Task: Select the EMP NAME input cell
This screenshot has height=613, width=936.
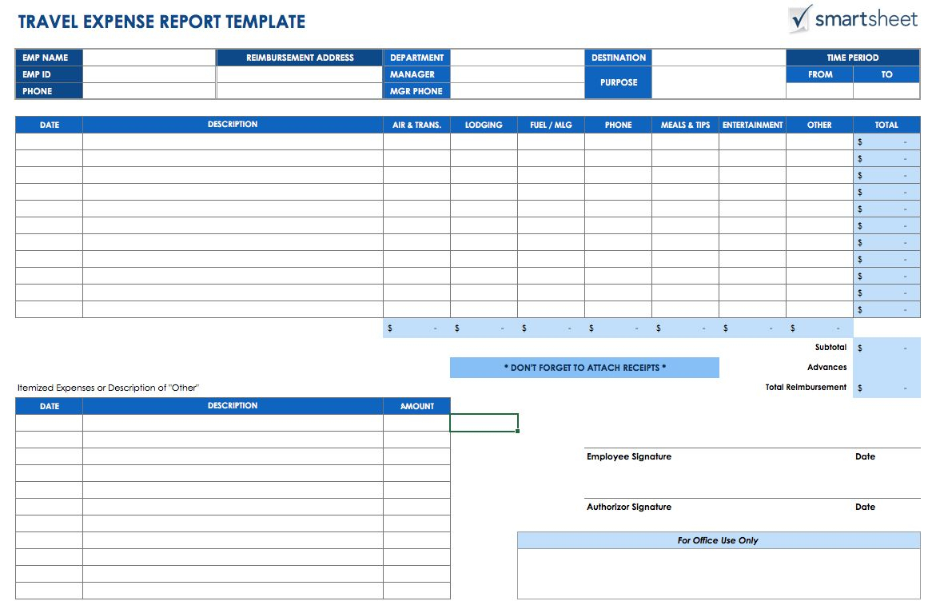Action: [x=149, y=58]
